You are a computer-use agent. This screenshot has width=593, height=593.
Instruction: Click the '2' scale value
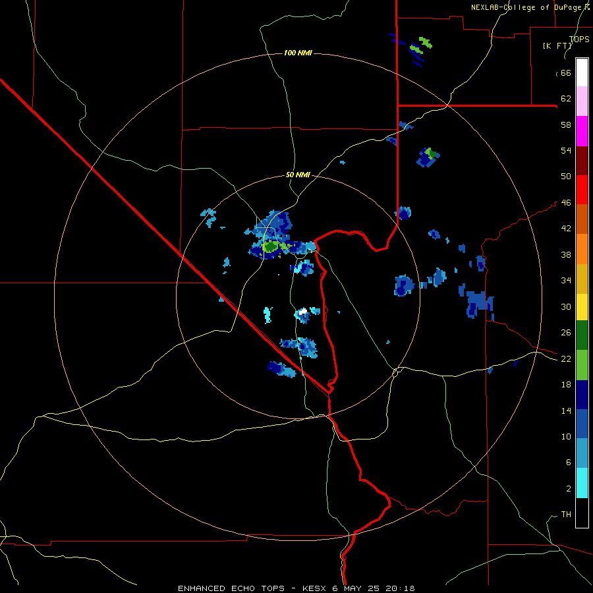click(569, 489)
